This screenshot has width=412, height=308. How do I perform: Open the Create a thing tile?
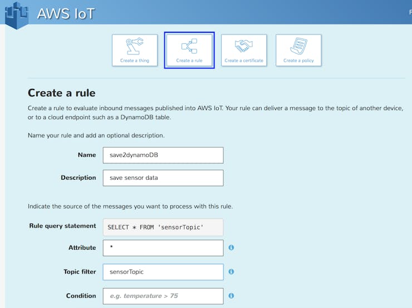135,50
